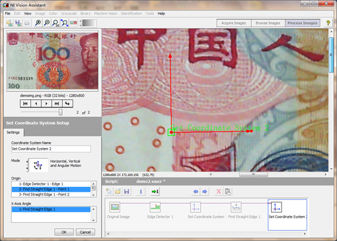The width and height of the screenshot is (337, 241).
Task: Click the Zoom In magnifier icon
Action: point(38,23)
